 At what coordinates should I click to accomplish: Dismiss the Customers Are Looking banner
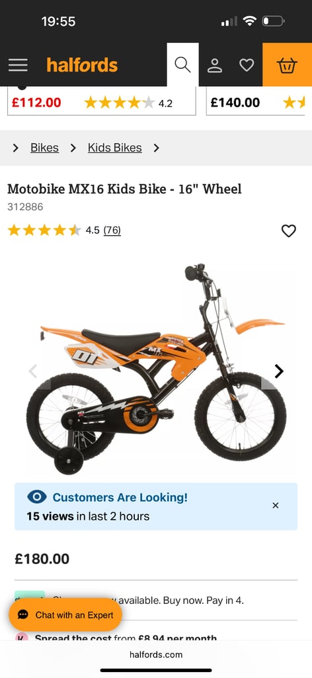(x=276, y=505)
